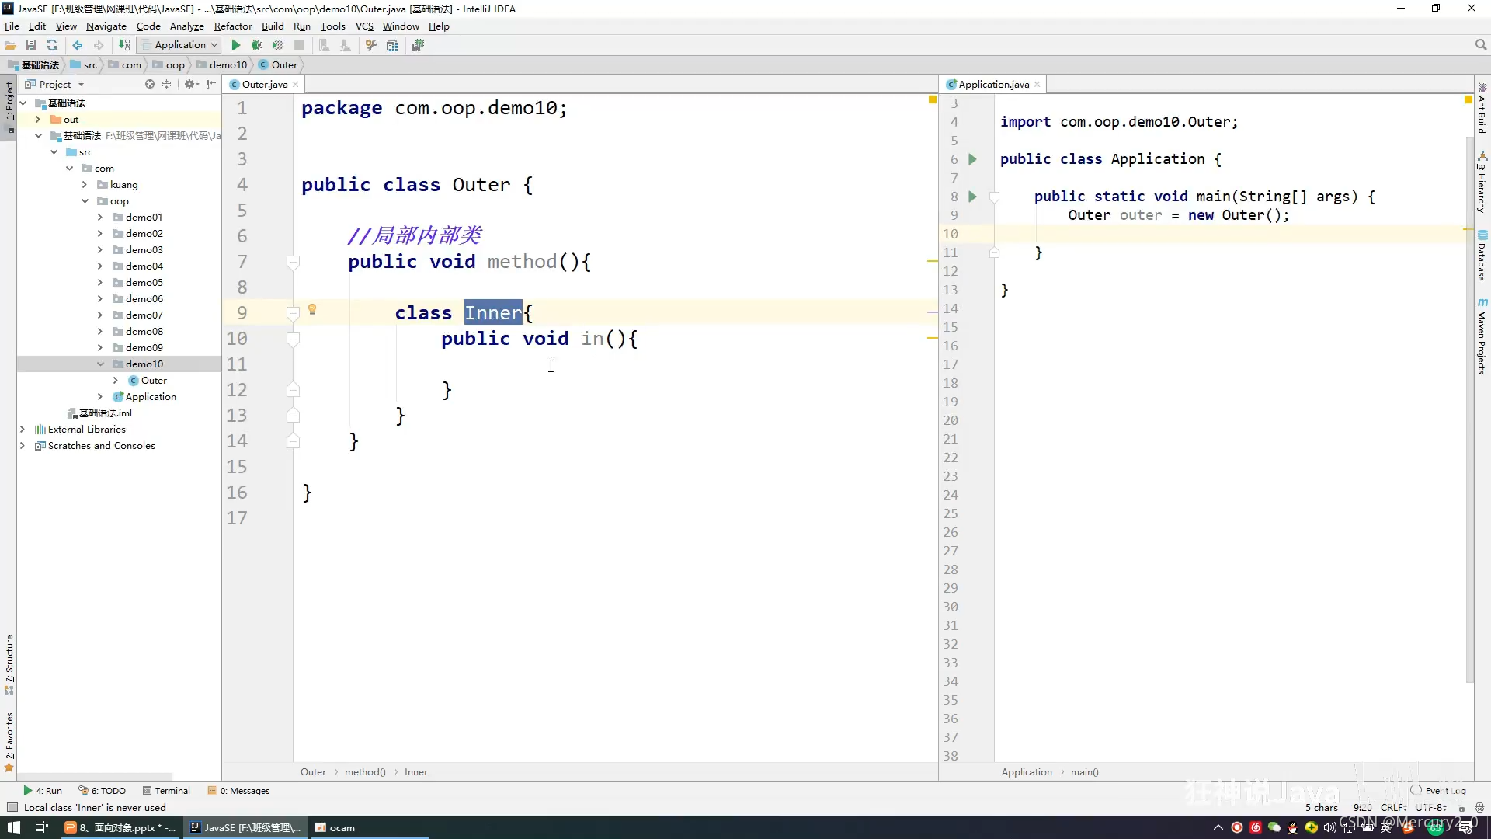Image resolution: width=1491 pixels, height=839 pixels.
Task: Open the TODO tool window button
Action: (102, 791)
